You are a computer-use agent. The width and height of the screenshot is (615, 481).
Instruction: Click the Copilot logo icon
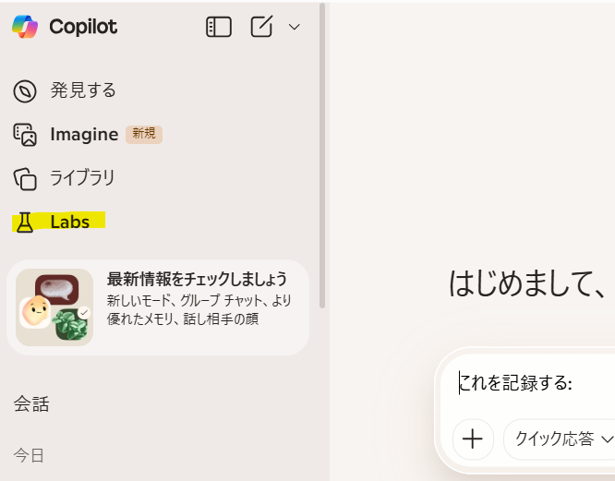tap(25, 27)
